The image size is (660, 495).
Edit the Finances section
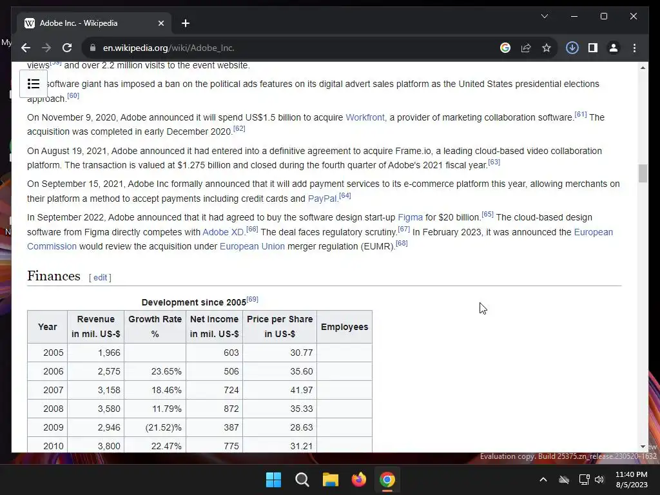pyautogui.click(x=100, y=278)
